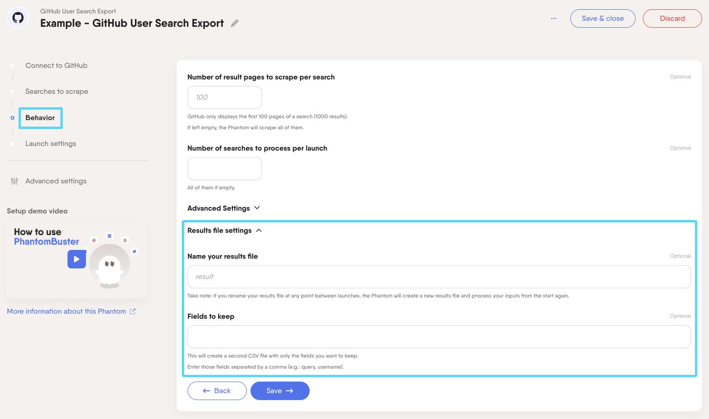
Task: Open the Advanced settings panel
Action: [55, 181]
